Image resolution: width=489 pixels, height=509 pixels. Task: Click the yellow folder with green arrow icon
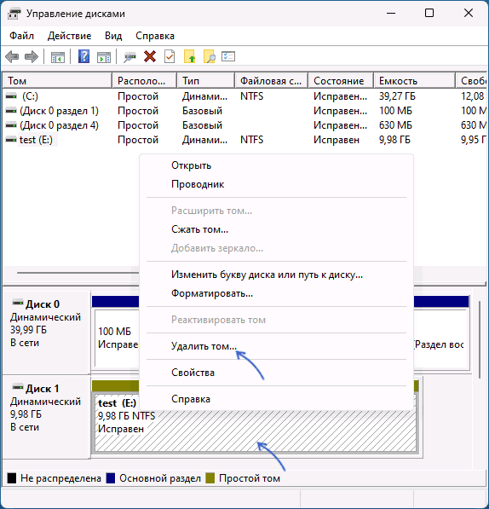click(190, 56)
